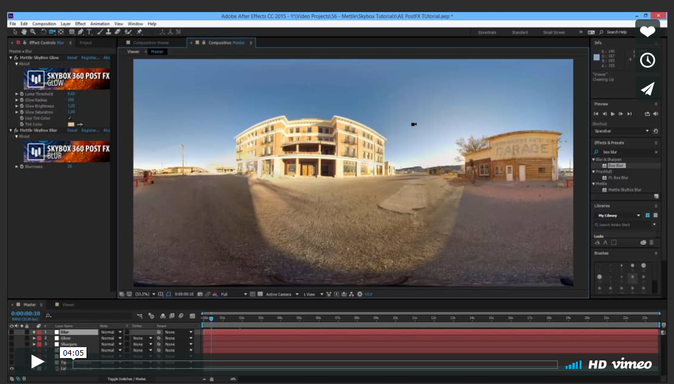Click Toggle Switches / Modes button
This screenshot has width=674, height=384.
point(126,379)
